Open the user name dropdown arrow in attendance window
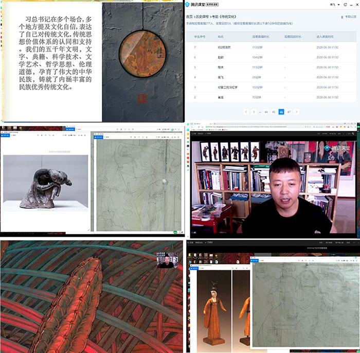Viewport: 360px width, 353px height. 338,5
